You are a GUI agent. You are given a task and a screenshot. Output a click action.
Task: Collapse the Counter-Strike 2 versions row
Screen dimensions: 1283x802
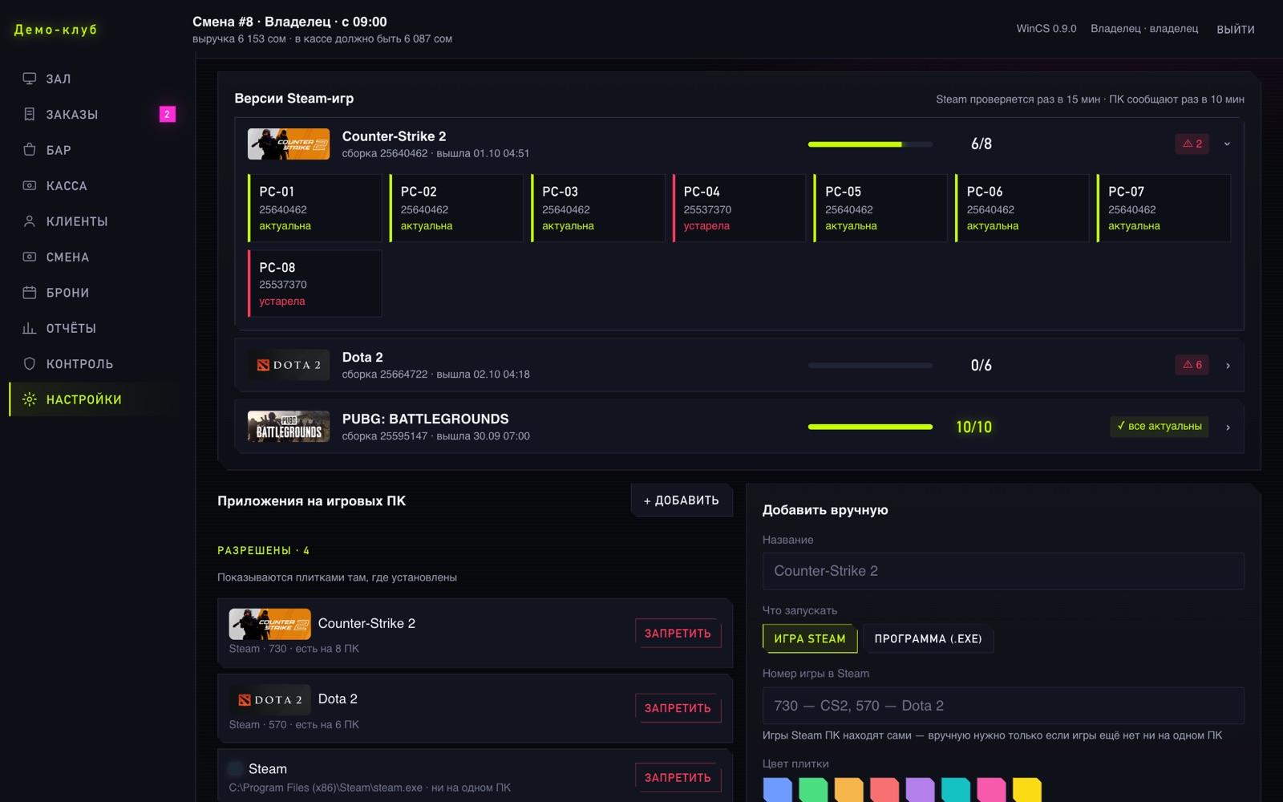coord(1227,144)
